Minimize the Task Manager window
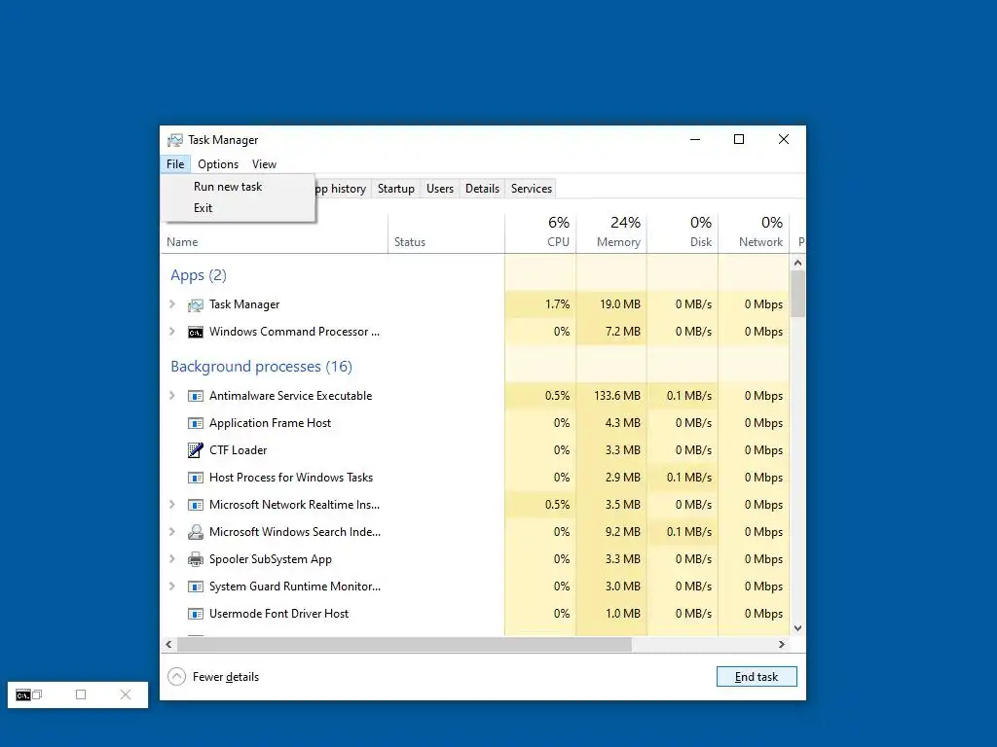Screen dimensions: 997x747 click(x=695, y=140)
